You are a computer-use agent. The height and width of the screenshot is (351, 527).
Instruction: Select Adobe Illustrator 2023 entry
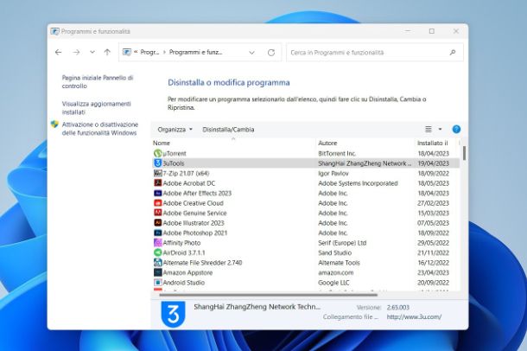(194, 222)
